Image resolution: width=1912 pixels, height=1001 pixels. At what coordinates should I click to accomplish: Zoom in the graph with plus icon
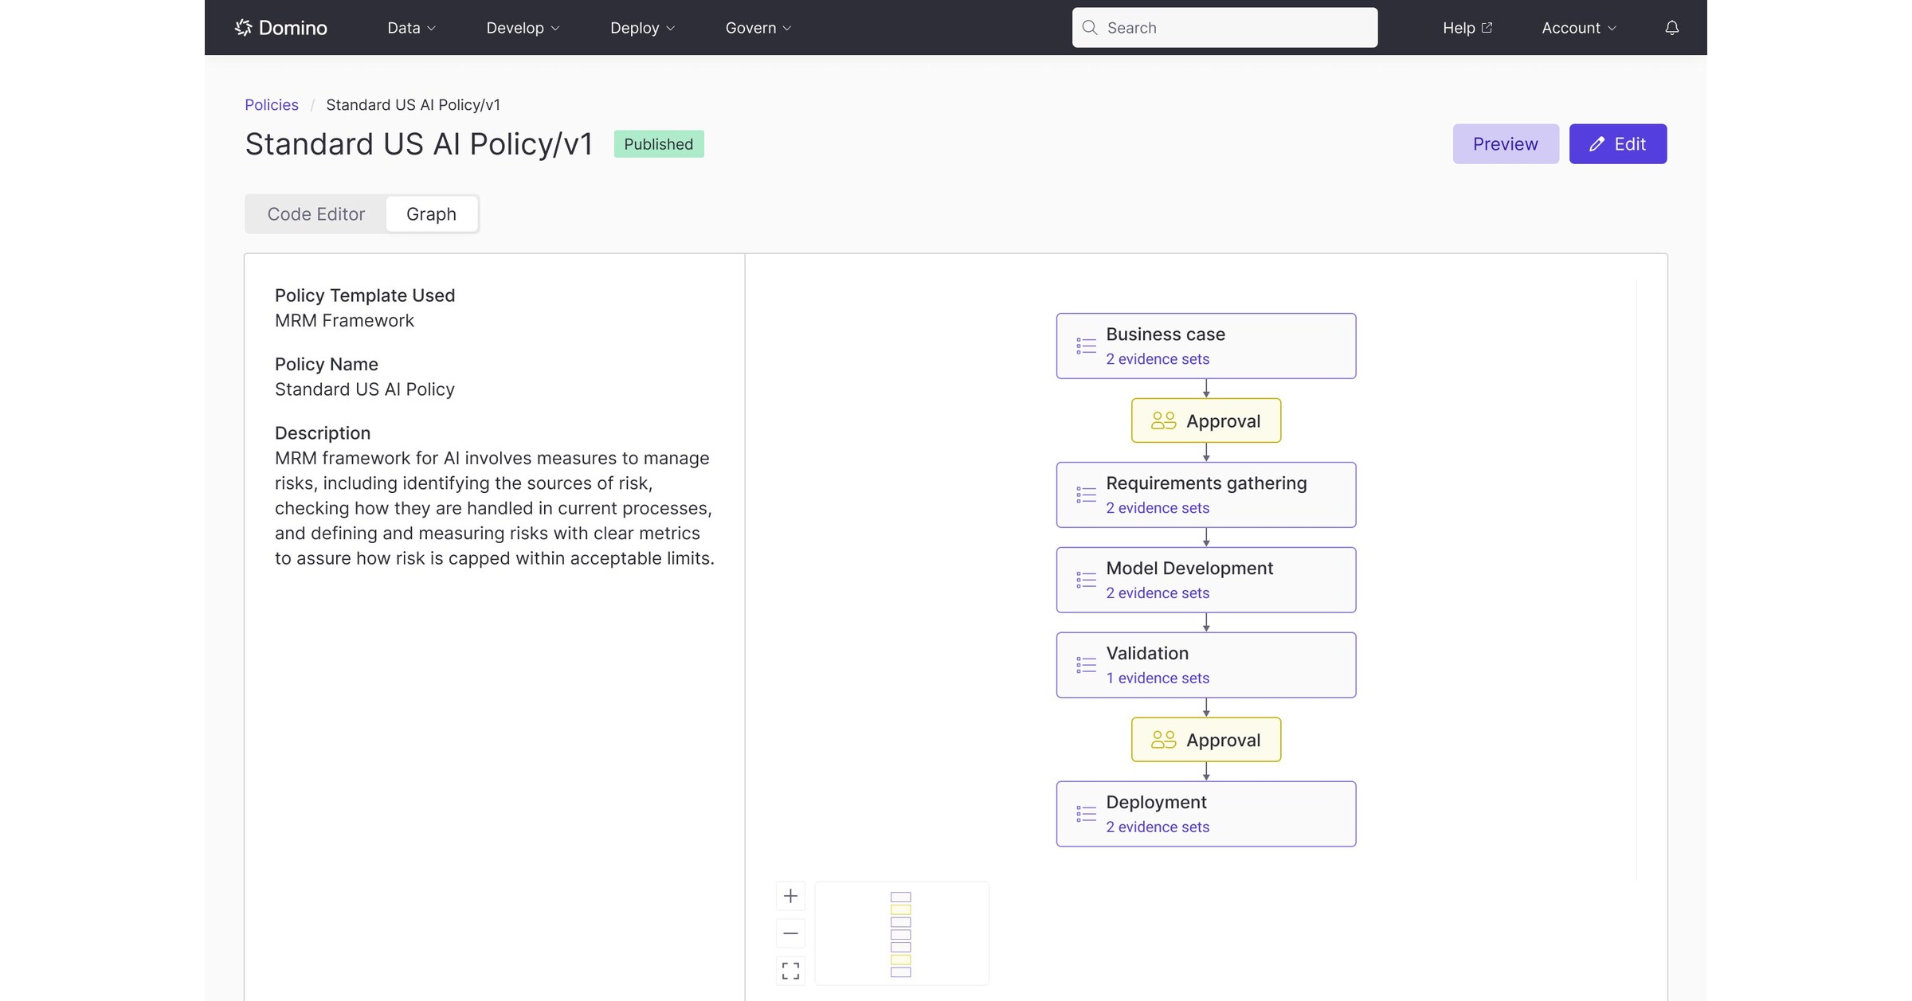790,896
